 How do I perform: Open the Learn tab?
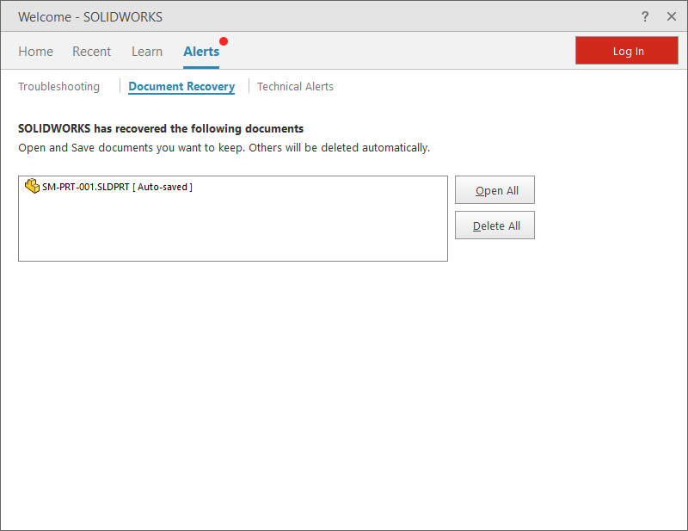[x=146, y=52]
